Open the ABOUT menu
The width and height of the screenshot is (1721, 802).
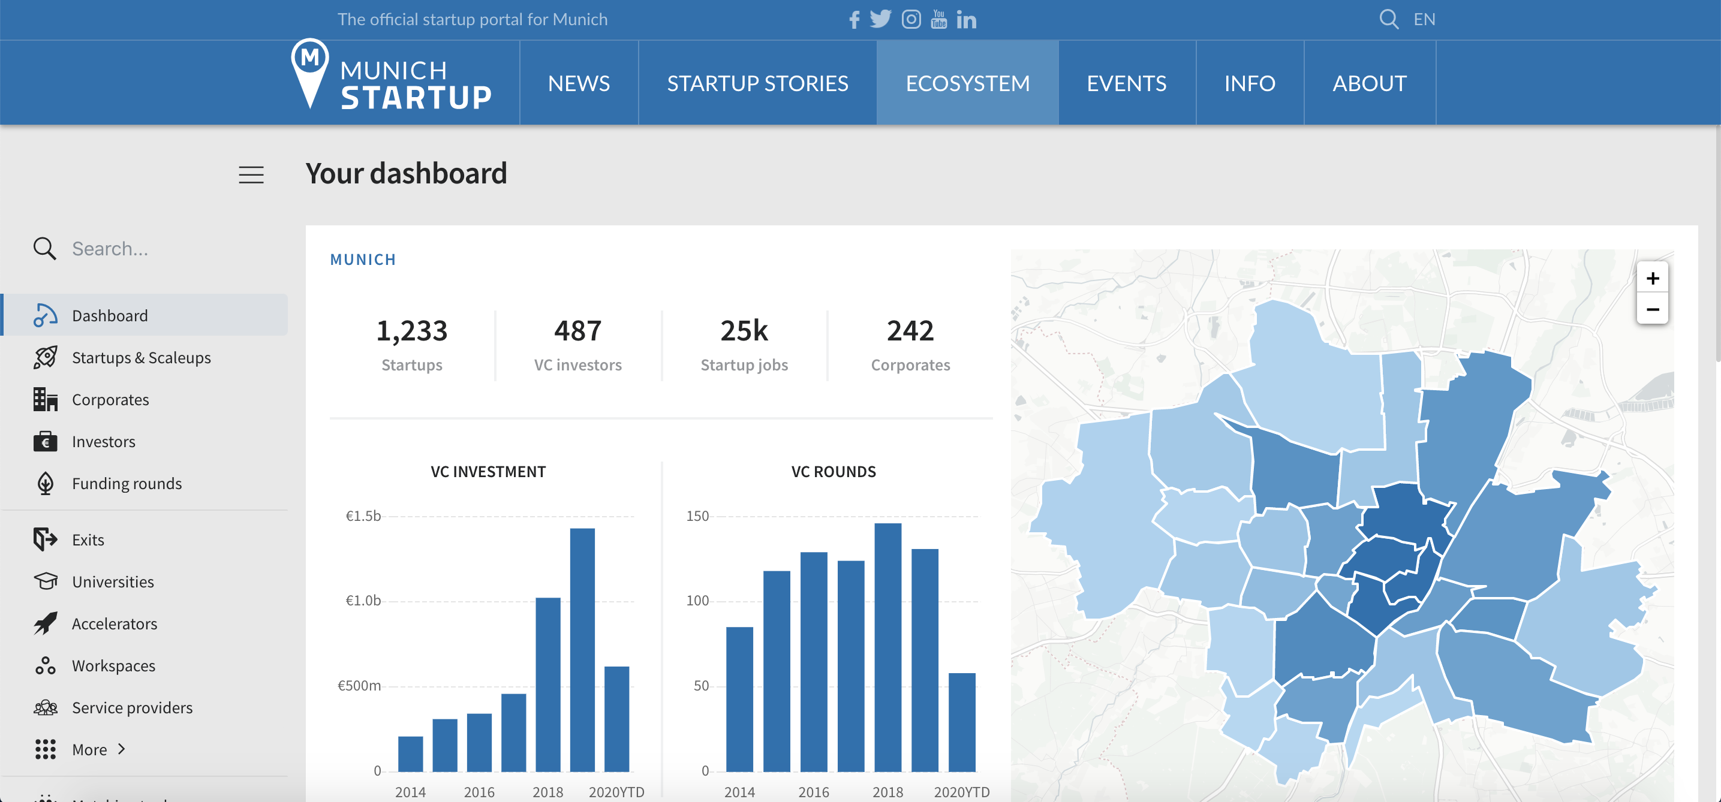click(x=1370, y=83)
